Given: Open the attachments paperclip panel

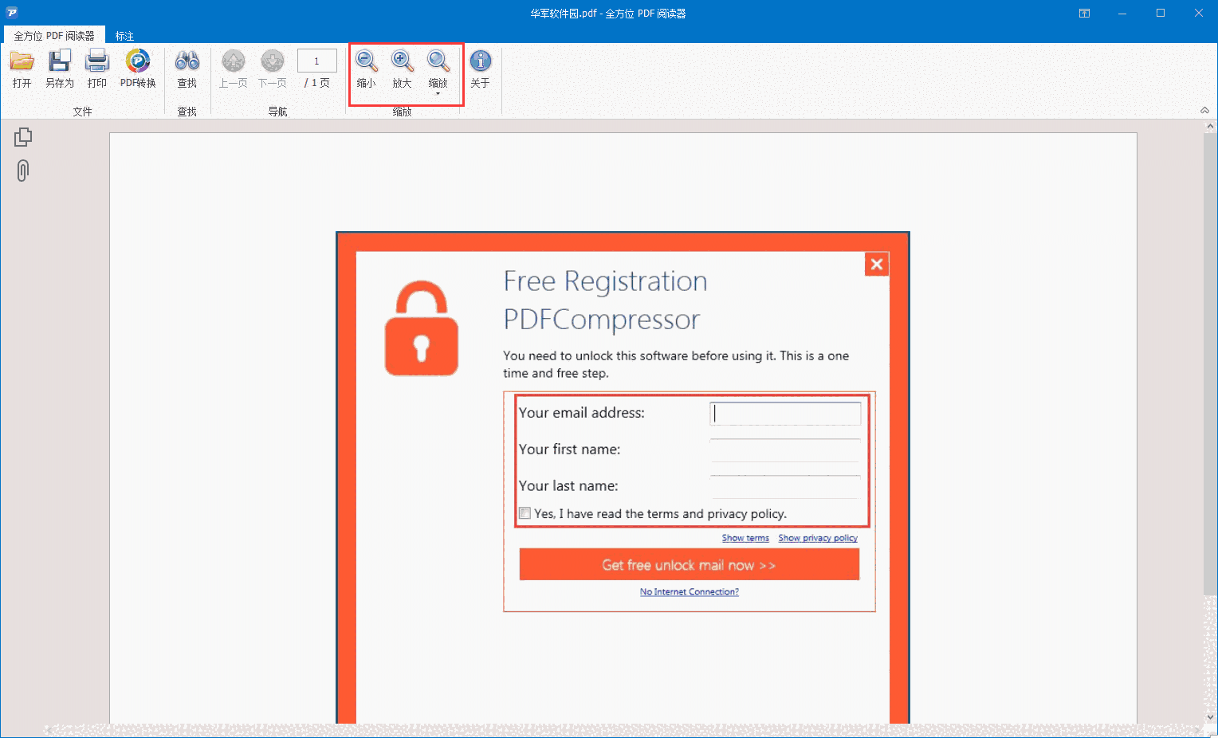Looking at the screenshot, I should pyautogui.click(x=23, y=171).
